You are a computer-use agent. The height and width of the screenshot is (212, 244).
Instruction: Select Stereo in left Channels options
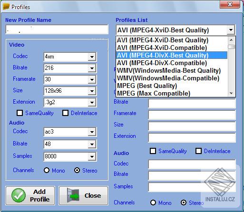coord(77,170)
